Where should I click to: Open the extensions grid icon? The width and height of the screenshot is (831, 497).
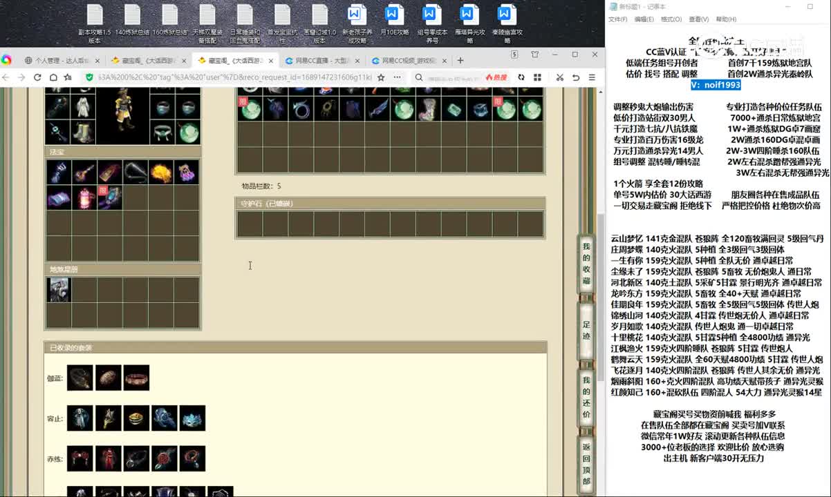tap(537, 77)
